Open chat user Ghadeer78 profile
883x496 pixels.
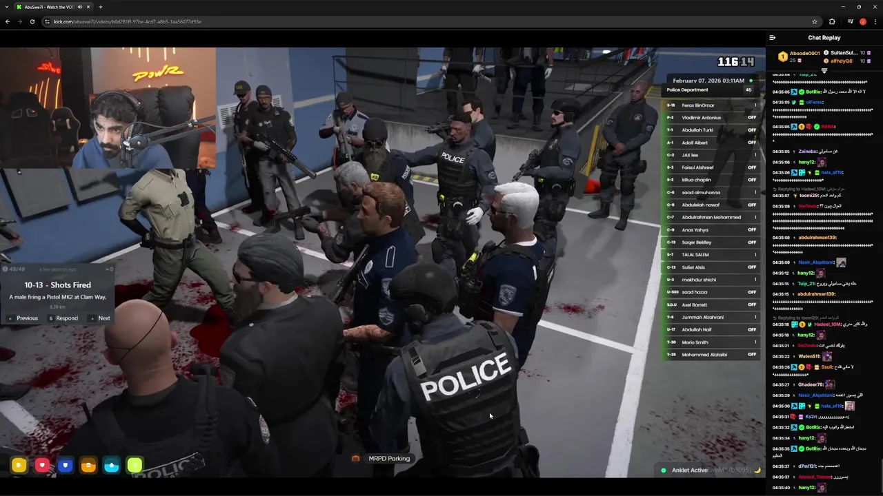811,384
